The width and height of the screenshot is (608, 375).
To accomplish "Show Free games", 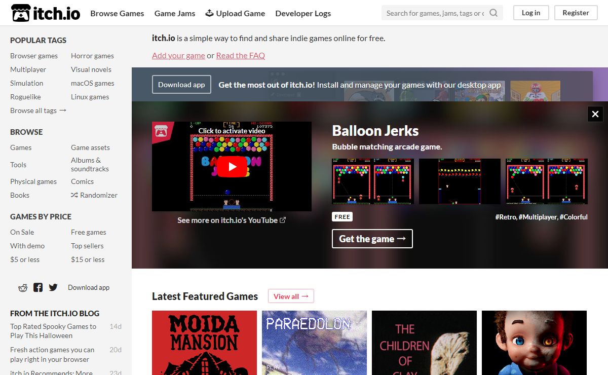I will point(89,232).
